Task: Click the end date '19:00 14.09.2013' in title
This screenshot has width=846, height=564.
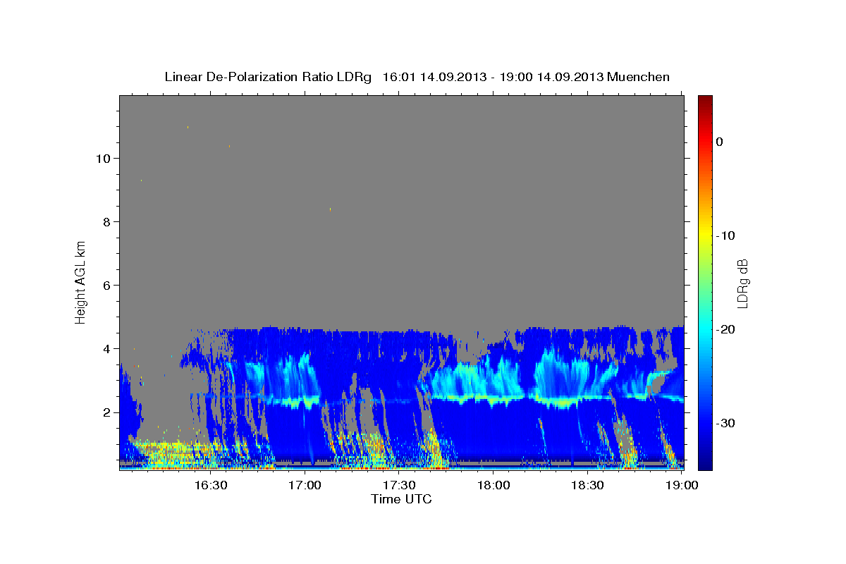Action: 552,77
